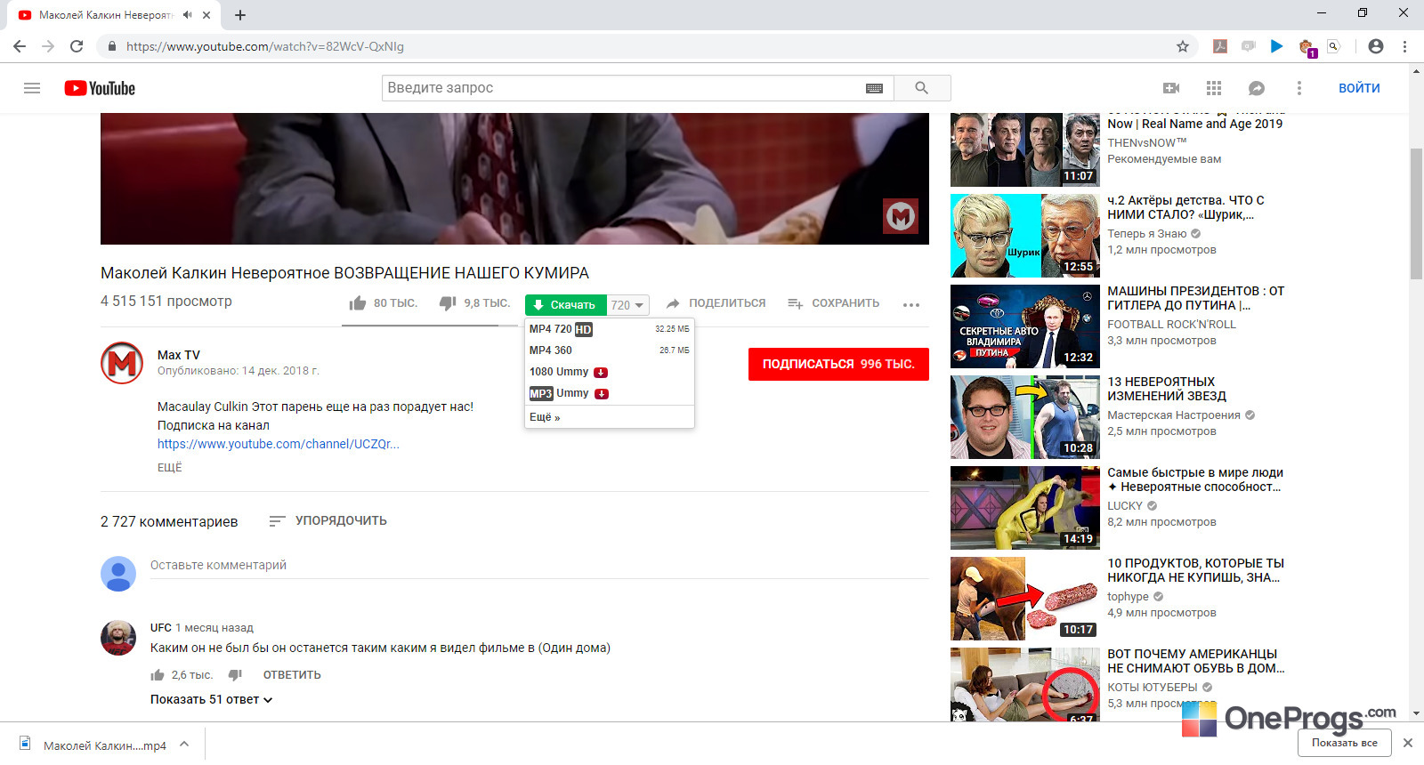Show more formats via Ещё »
Viewport: 1424px width, 765px height.
[x=545, y=417]
